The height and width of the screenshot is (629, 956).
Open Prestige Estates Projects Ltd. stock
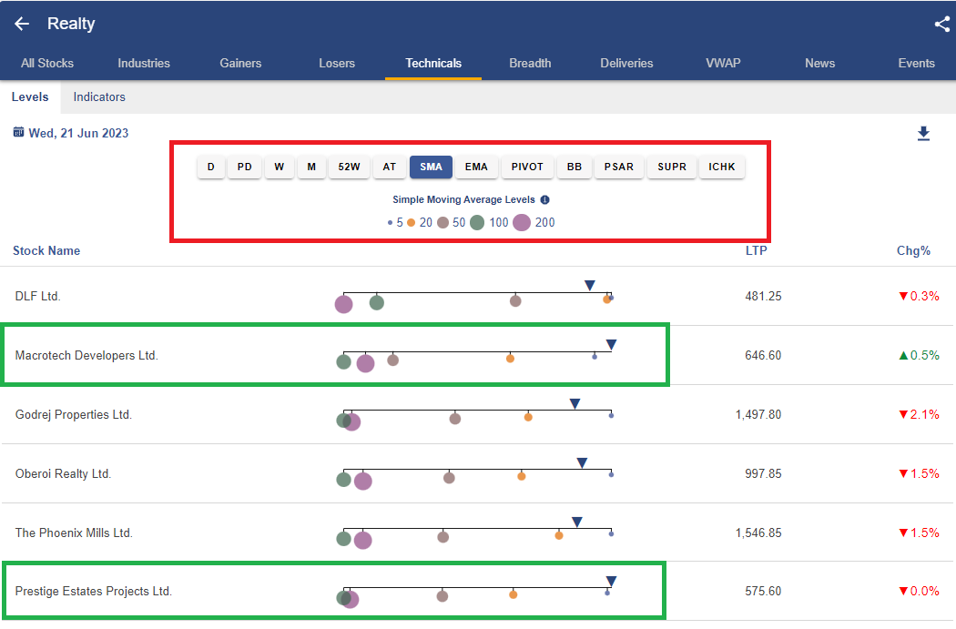coord(93,591)
